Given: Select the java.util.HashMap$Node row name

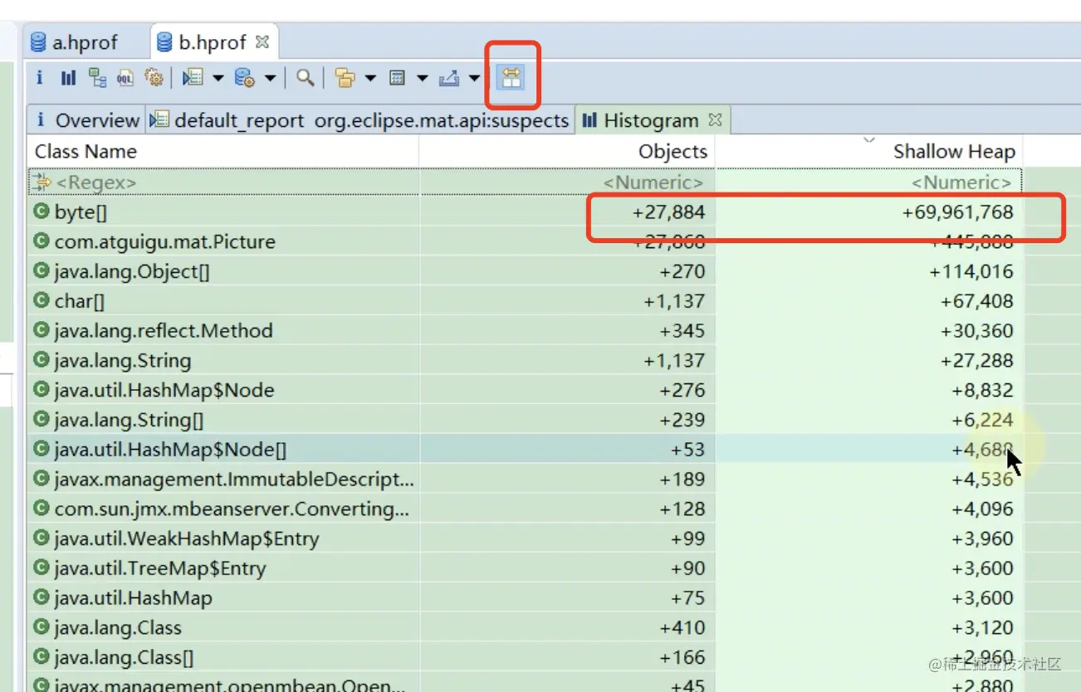Looking at the screenshot, I should [164, 390].
